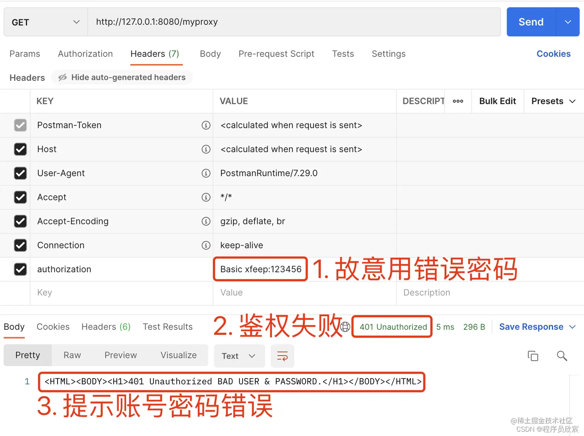This screenshot has height=436, width=584.
Task: Click Save Response
Action: 531,327
